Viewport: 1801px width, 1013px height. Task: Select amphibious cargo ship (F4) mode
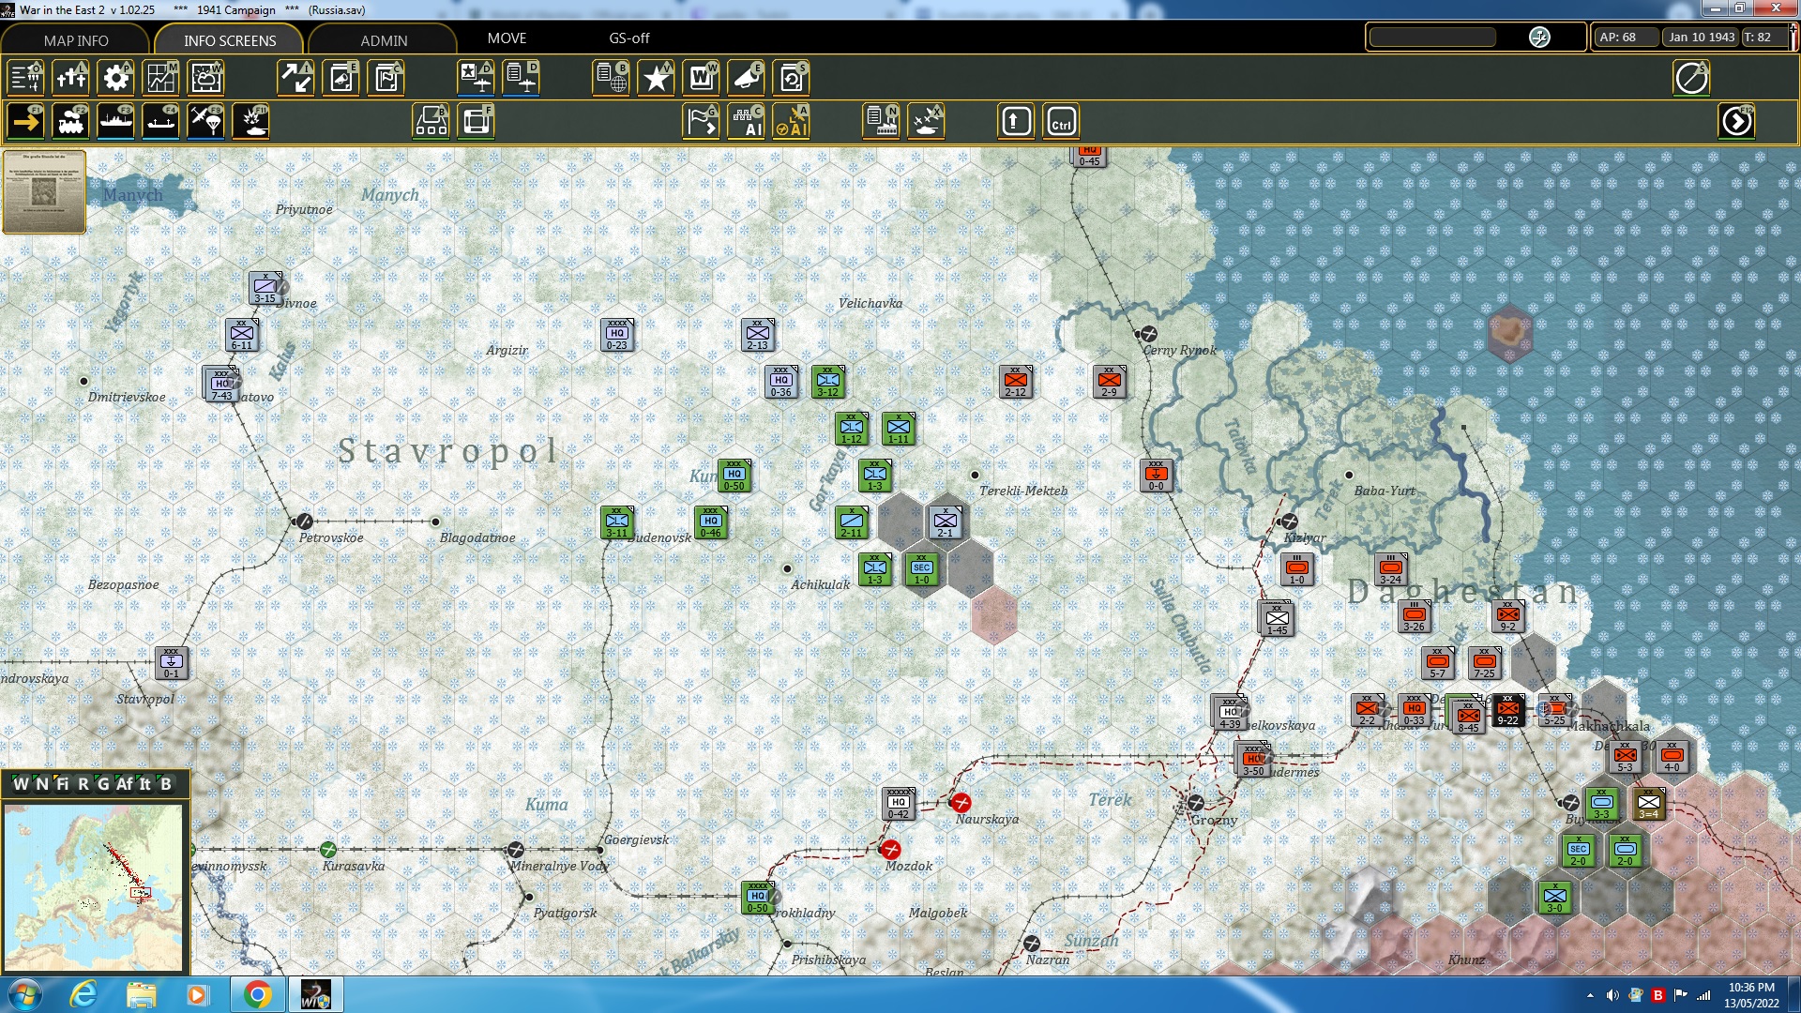pyautogui.click(x=160, y=121)
